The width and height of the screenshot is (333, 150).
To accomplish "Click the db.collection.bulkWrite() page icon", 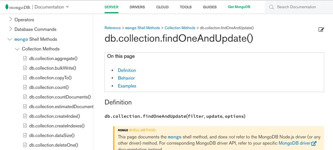I will point(25,68).
